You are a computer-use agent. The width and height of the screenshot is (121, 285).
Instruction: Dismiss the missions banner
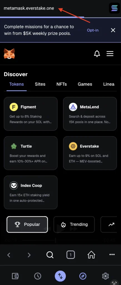click(113, 30)
